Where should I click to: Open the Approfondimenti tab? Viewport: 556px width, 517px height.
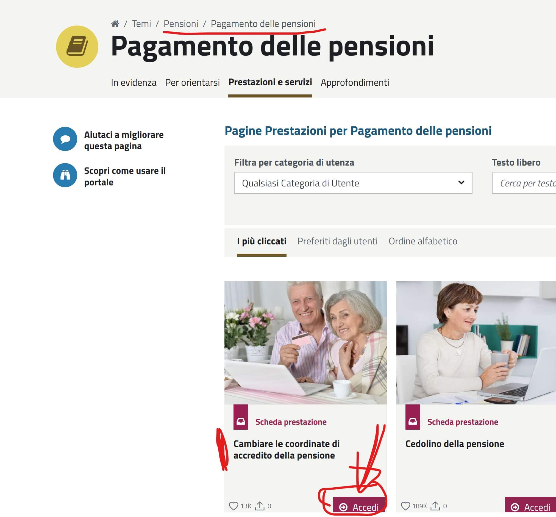coord(355,82)
